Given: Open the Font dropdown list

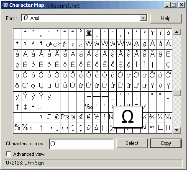Looking at the screenshot, I should pos(143,18).
